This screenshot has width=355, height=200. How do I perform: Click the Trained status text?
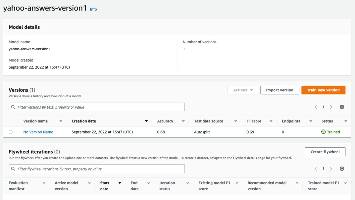tap(333, 132)
